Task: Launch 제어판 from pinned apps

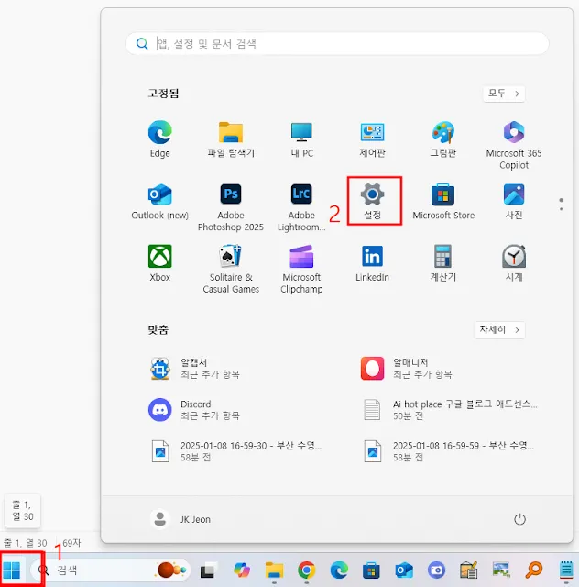Action: tap(372, 138)
